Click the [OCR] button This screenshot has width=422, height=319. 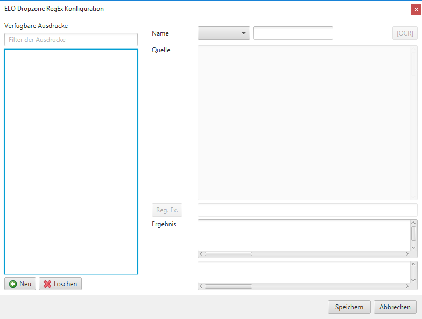coord(405,33)
